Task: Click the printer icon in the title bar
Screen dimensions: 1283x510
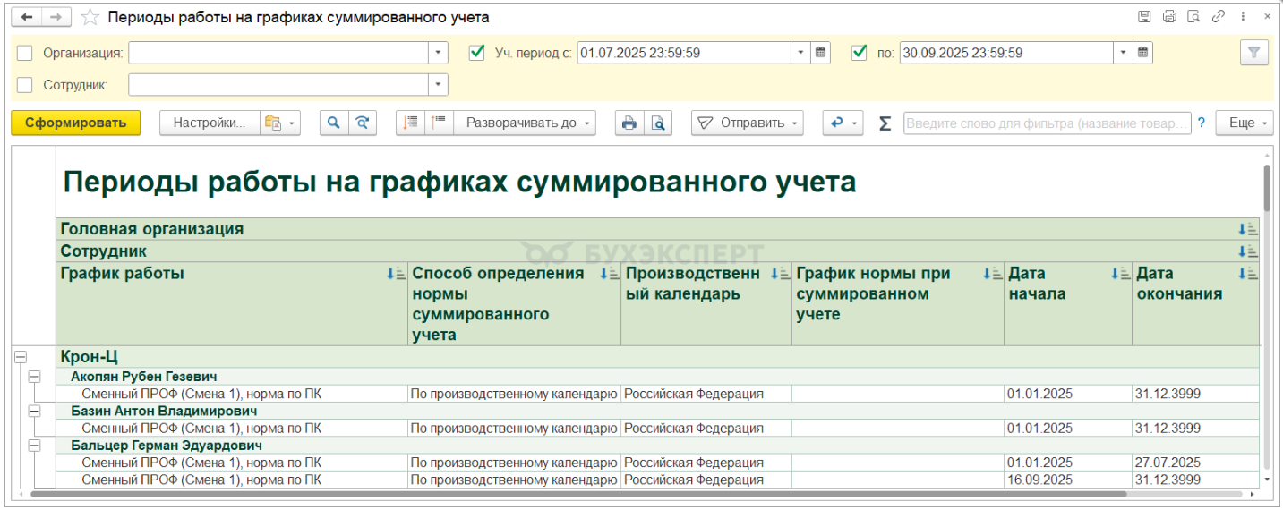Action: [1168, 16]
